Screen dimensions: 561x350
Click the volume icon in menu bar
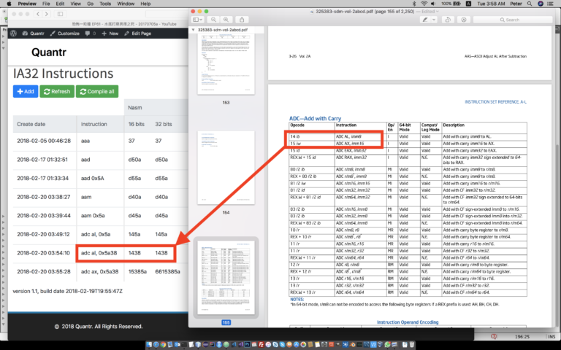pos(433,4)
